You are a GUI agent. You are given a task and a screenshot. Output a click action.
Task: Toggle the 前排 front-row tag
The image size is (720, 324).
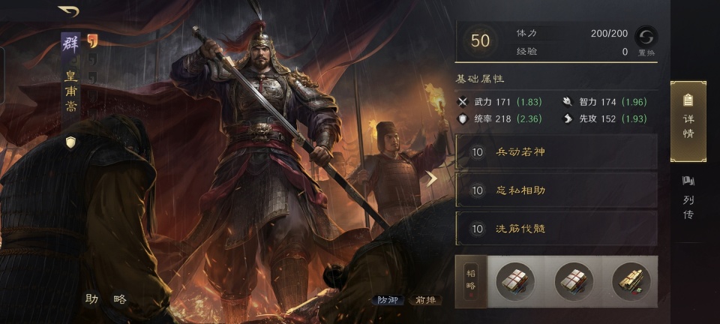tap(425, 300)
